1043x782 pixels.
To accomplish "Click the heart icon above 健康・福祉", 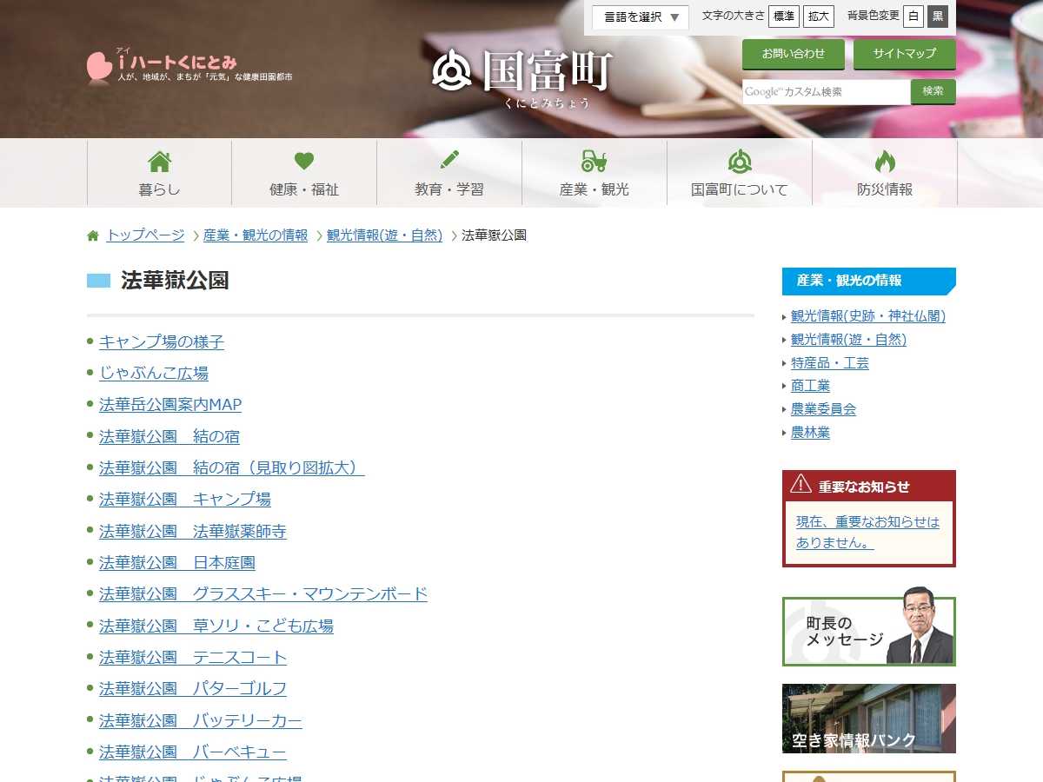I will point(304,162).
